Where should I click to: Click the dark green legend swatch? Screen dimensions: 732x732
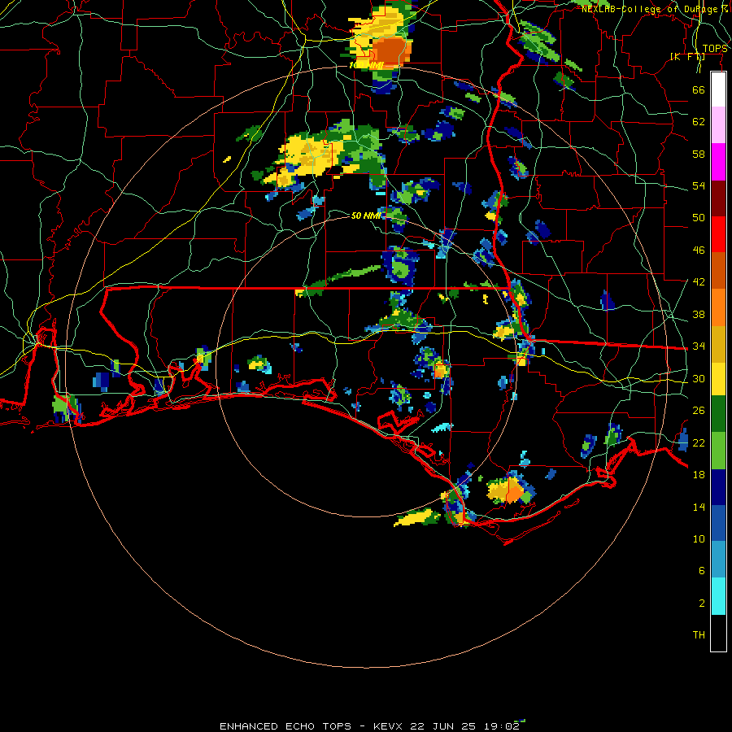pyautogui.click(x=718, y=414)
